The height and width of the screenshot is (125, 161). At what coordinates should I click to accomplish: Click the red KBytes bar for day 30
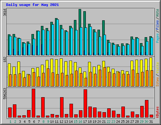click(147, 109)
